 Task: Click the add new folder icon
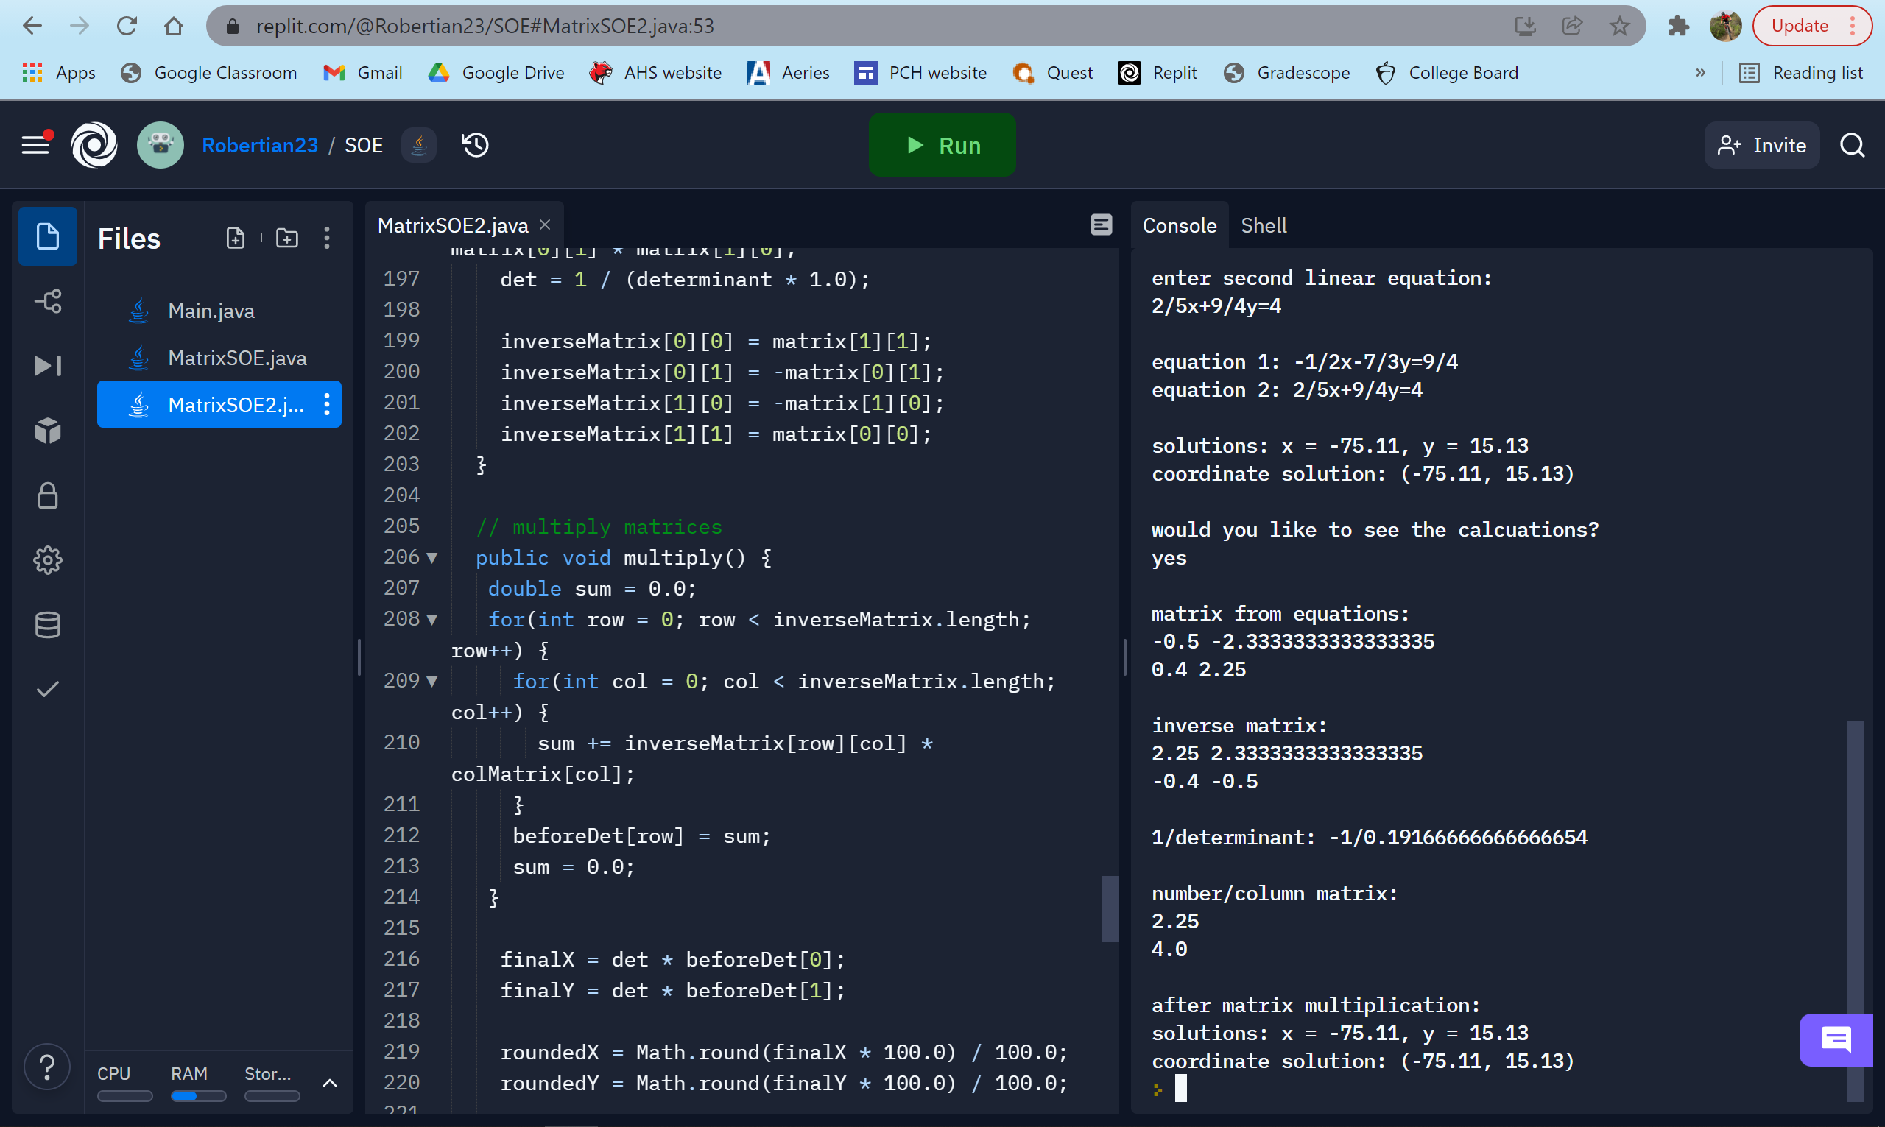[x=286, y=239]
